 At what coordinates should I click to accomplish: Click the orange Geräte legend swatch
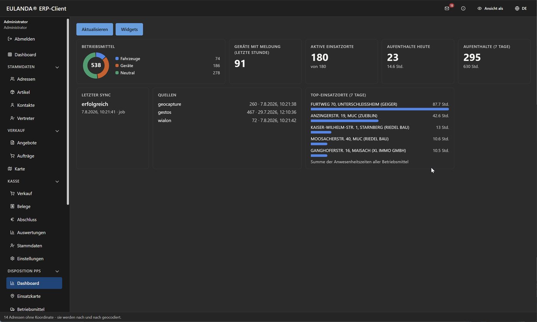pos(117,66)
